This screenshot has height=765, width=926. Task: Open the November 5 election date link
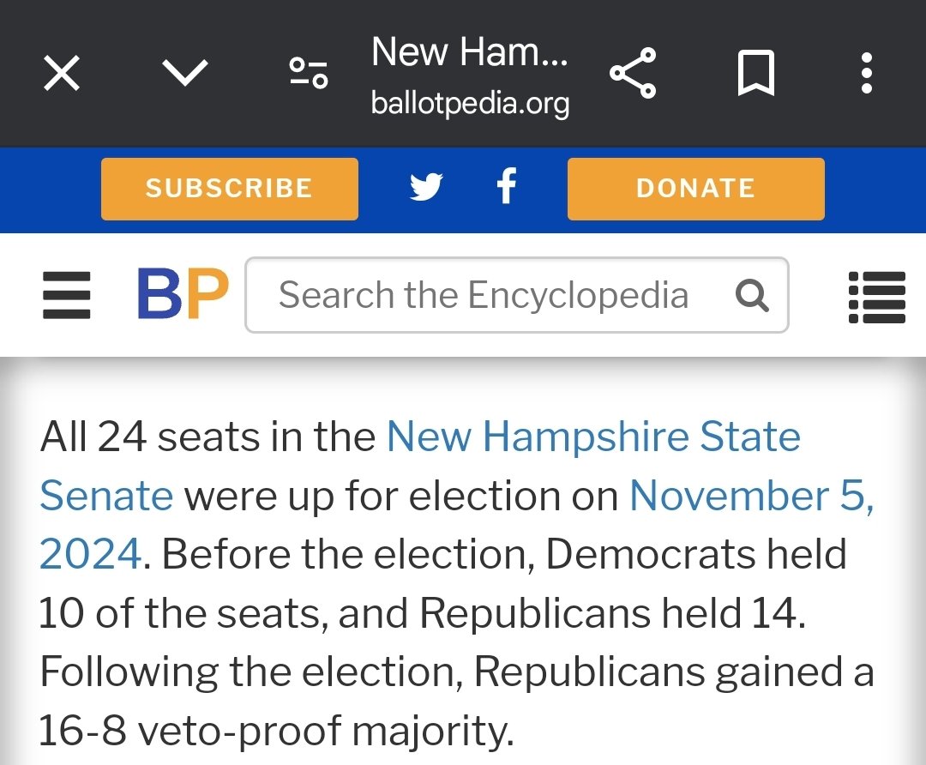point(752,496)
